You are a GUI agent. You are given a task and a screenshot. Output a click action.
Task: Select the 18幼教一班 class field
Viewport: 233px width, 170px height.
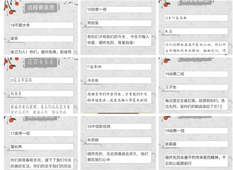[119, 9]
